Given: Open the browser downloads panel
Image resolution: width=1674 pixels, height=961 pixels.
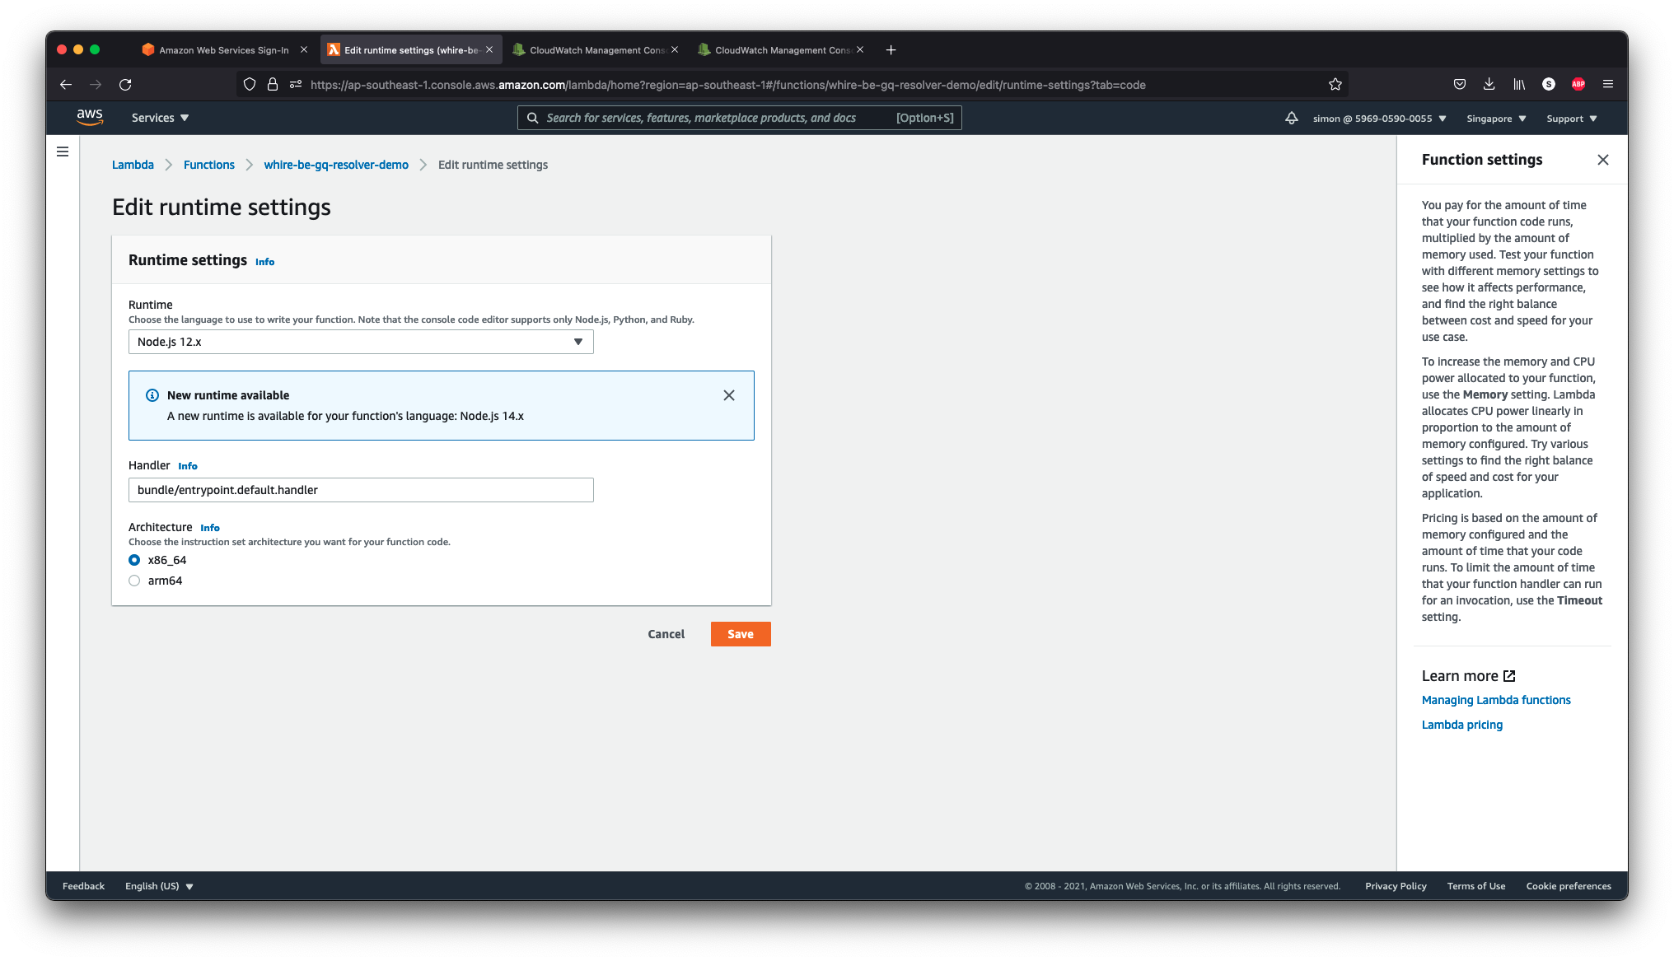Looking at the screenshot, I should (1489, 84).
